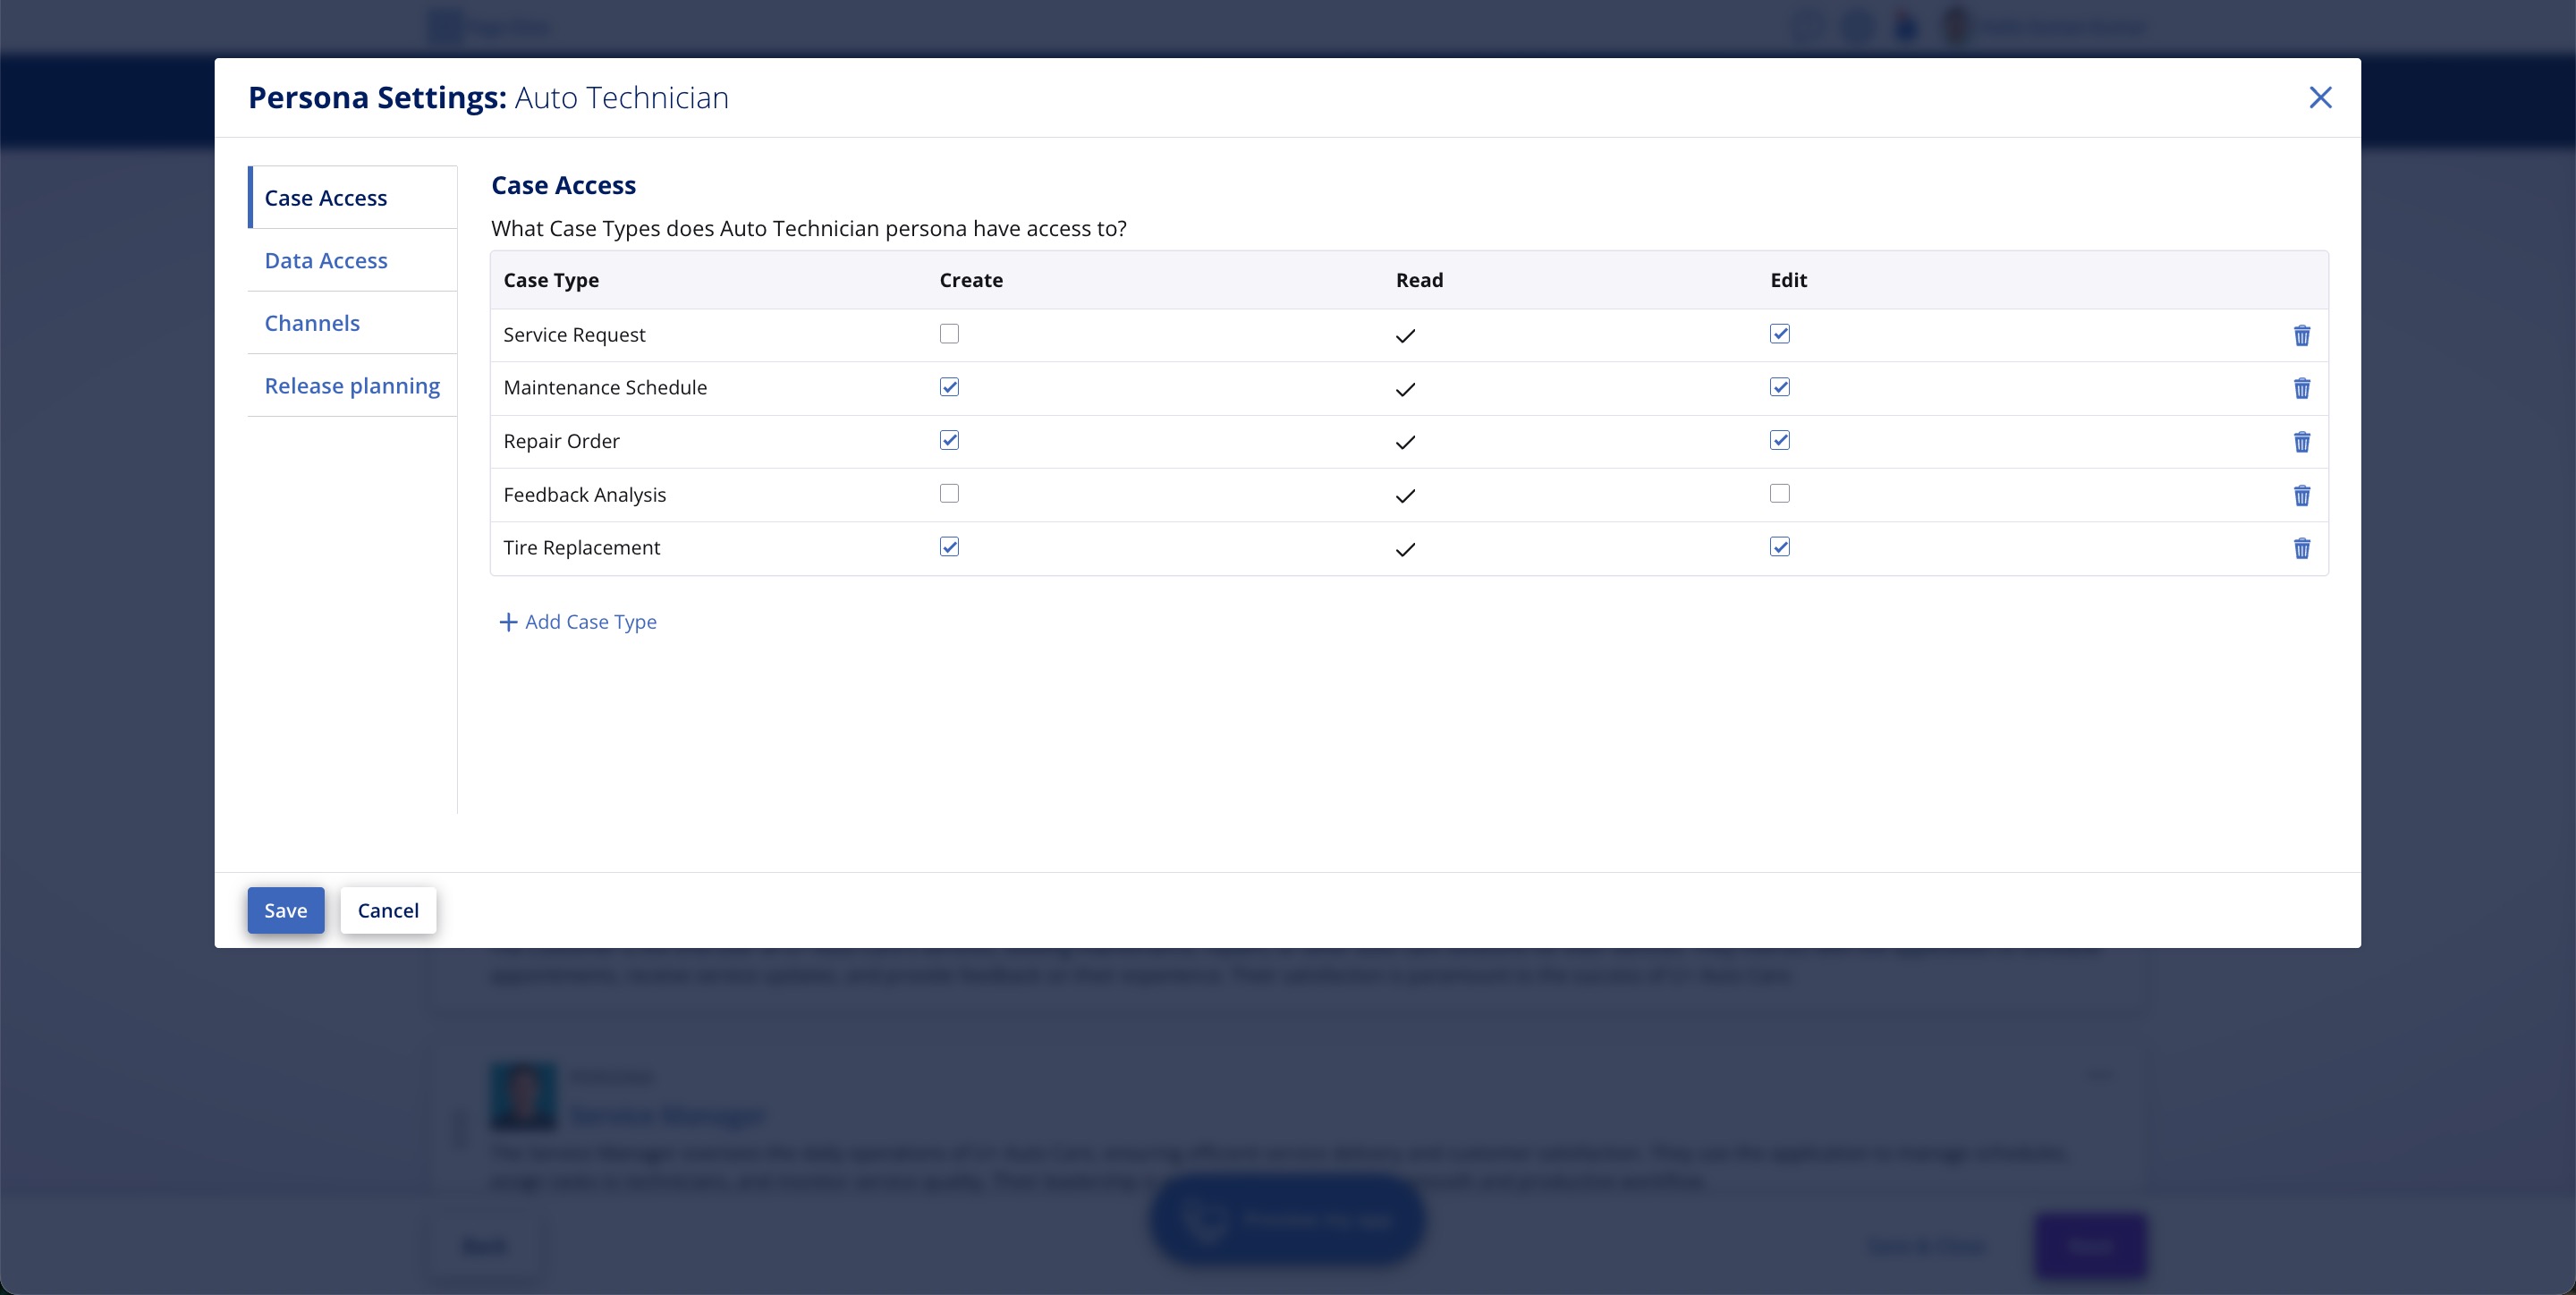Delete the Feedback Analysis case type
This screenshot has width=2576, height=1295.
pyautogui.click(x=2301, y=495)
